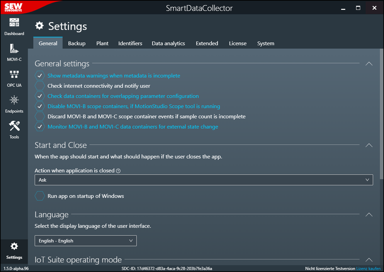This screenshot has height=272, width=384.
Task: Open the display language dropdown
Action: (85, 241)
